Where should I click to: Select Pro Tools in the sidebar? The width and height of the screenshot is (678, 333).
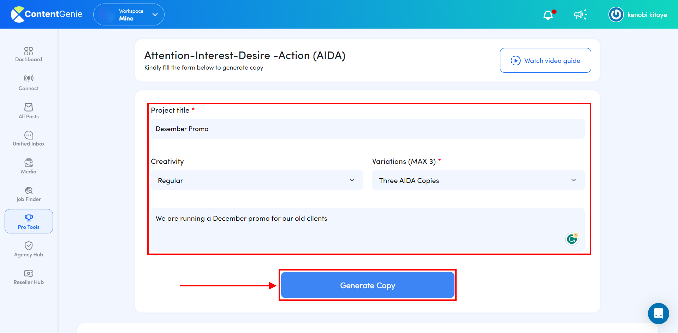pyautogui.click(x=28, y=221)
